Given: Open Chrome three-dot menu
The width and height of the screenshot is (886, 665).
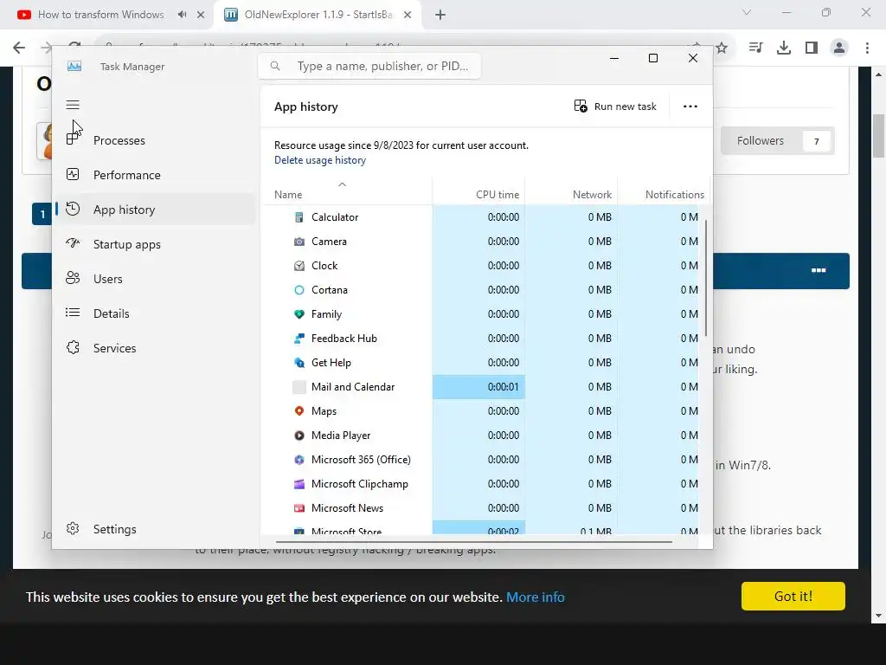Looking at the screenshot, I should tap(867, 48).
